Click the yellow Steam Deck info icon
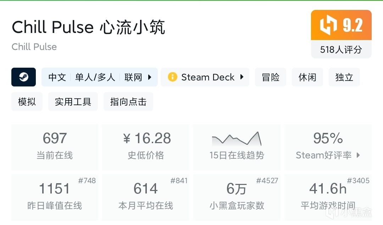383x225 pixels. (x=172, y=77)
